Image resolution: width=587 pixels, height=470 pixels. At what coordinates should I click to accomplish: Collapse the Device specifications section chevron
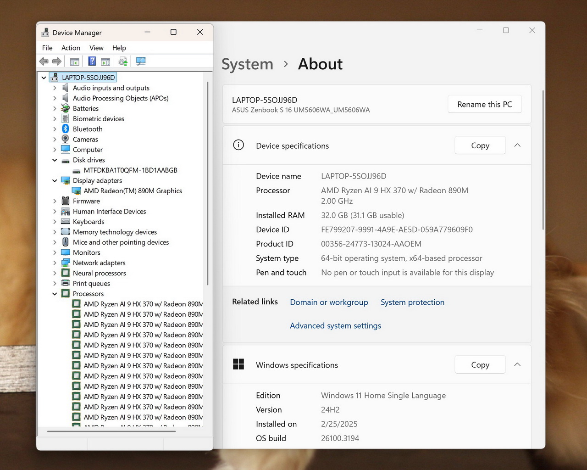pos(517,145)
